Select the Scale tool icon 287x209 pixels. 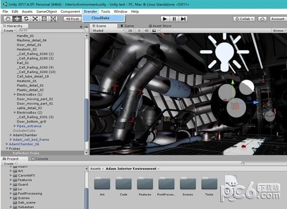coord(35,19)
